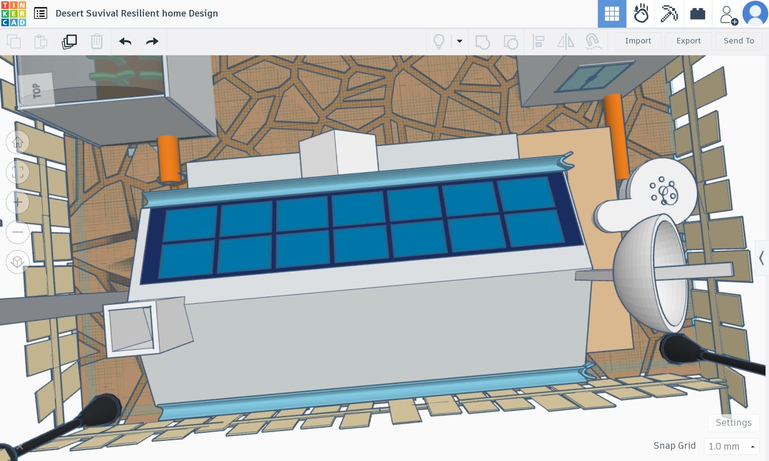The height and width of the screenshot is (461, 769).
Task: Open workplane Settings
Action: click(x=733, y=423)
